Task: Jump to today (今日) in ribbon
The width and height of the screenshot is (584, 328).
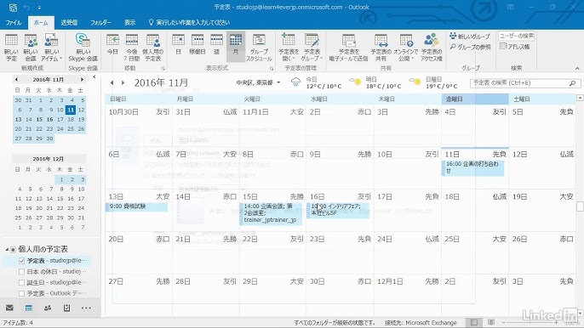Action: [x=112, y=45]
